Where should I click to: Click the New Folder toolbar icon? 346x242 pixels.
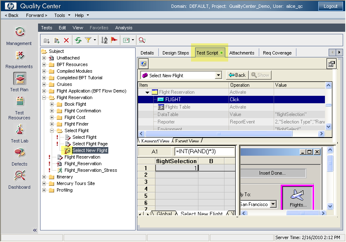46,40
